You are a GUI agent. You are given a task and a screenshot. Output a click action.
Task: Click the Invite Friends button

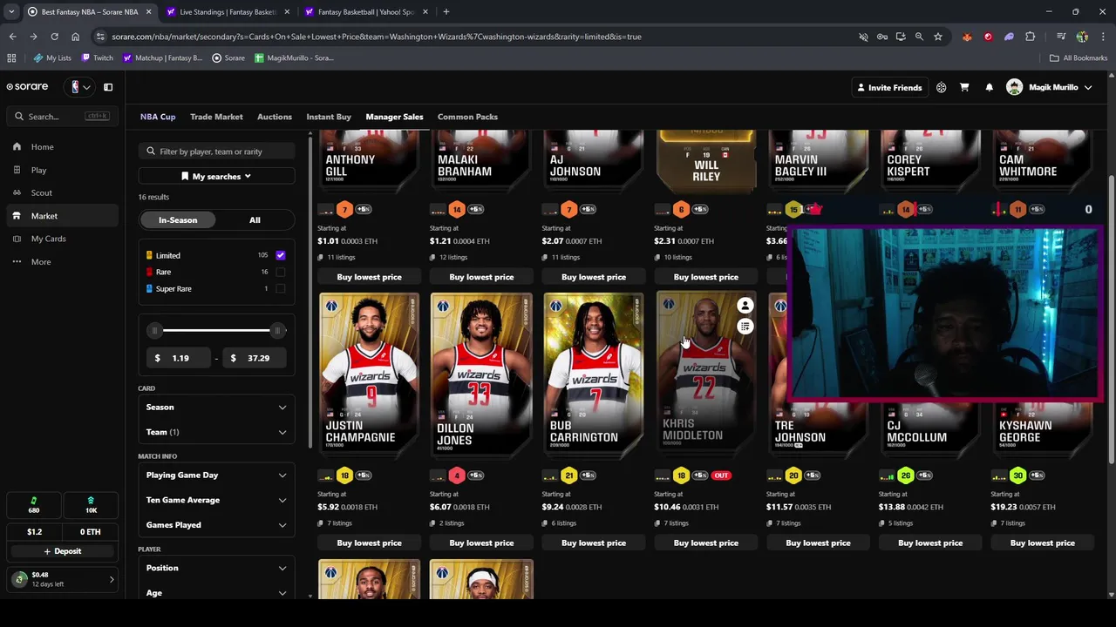[x=888, y=87]
